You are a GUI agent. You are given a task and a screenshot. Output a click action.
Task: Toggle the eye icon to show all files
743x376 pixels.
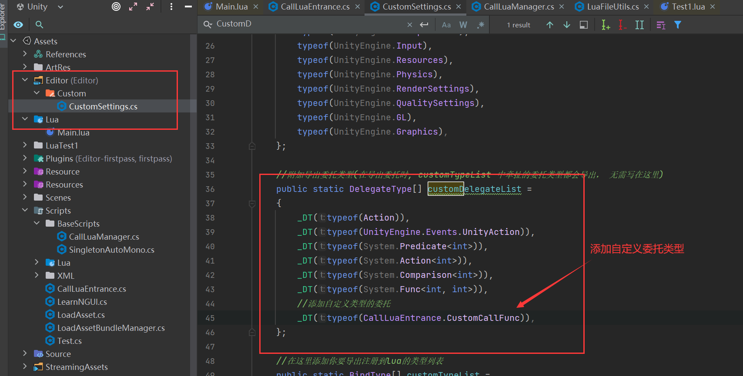point(18,25)
